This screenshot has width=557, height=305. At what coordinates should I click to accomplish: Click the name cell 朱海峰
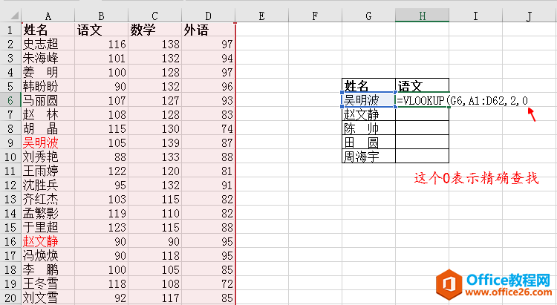click(x=48, y=58)
